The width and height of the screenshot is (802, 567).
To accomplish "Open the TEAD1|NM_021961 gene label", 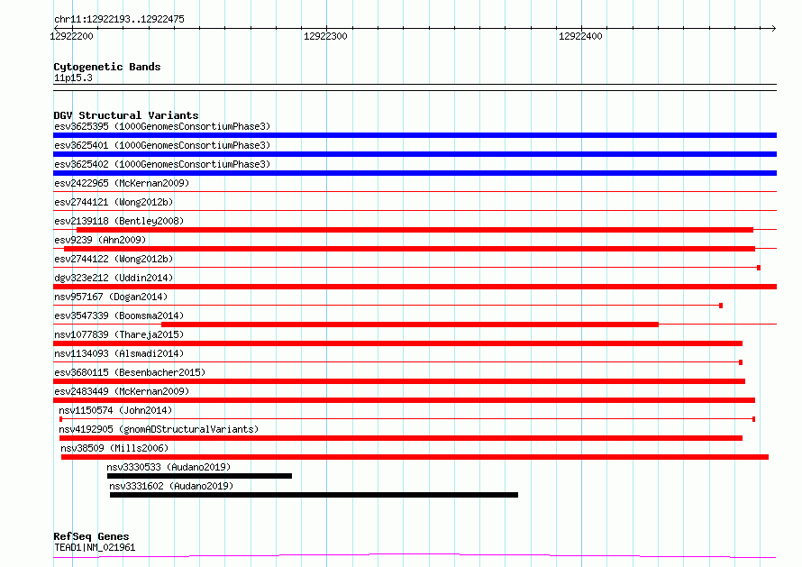I will click(x=95, y=547).
